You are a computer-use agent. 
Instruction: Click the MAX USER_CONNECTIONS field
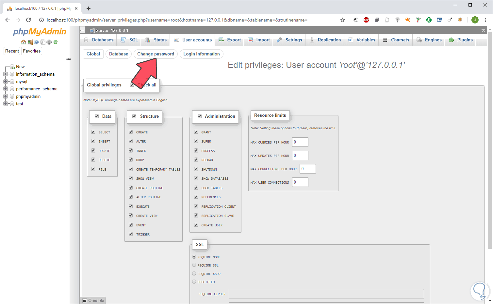300,182
